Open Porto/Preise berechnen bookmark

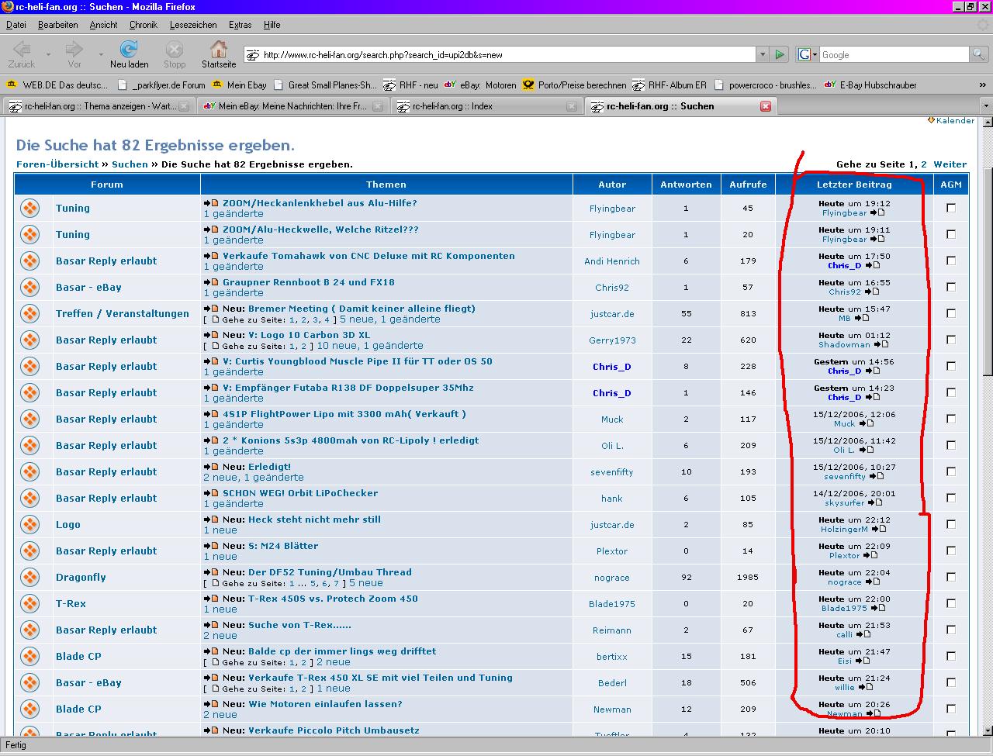click(574, 85)
